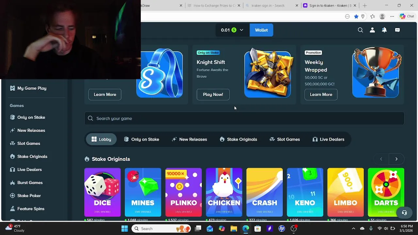The image size is (418, 235).
Task: Open a new browser tab
Action: coord(365,6)
